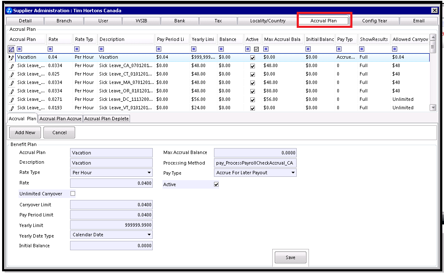Image resolution: width=444 pixels, height=273 pixels.
Task: Open the filter icon under the Description column
Action: pos(101,49)
